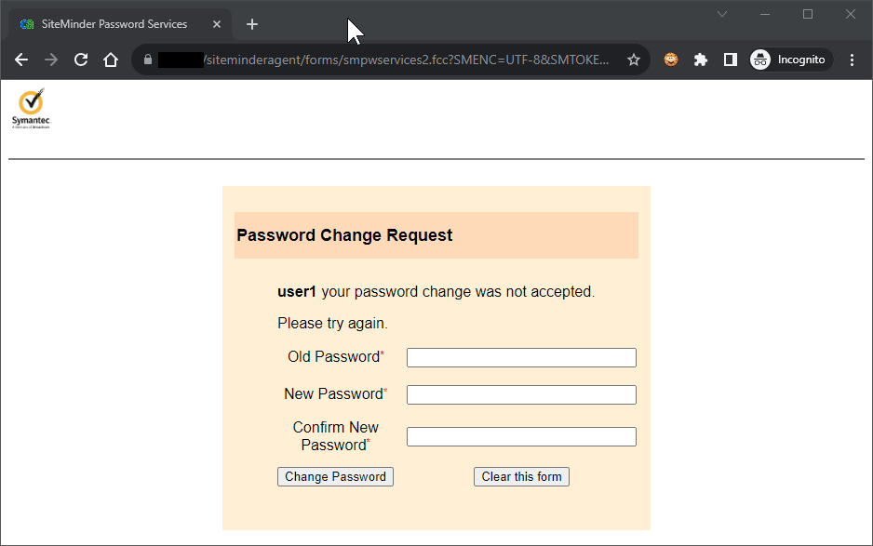Click the forward navigation arrow
This screenshot has width=873, height=546.
click(x=51, y=60)
